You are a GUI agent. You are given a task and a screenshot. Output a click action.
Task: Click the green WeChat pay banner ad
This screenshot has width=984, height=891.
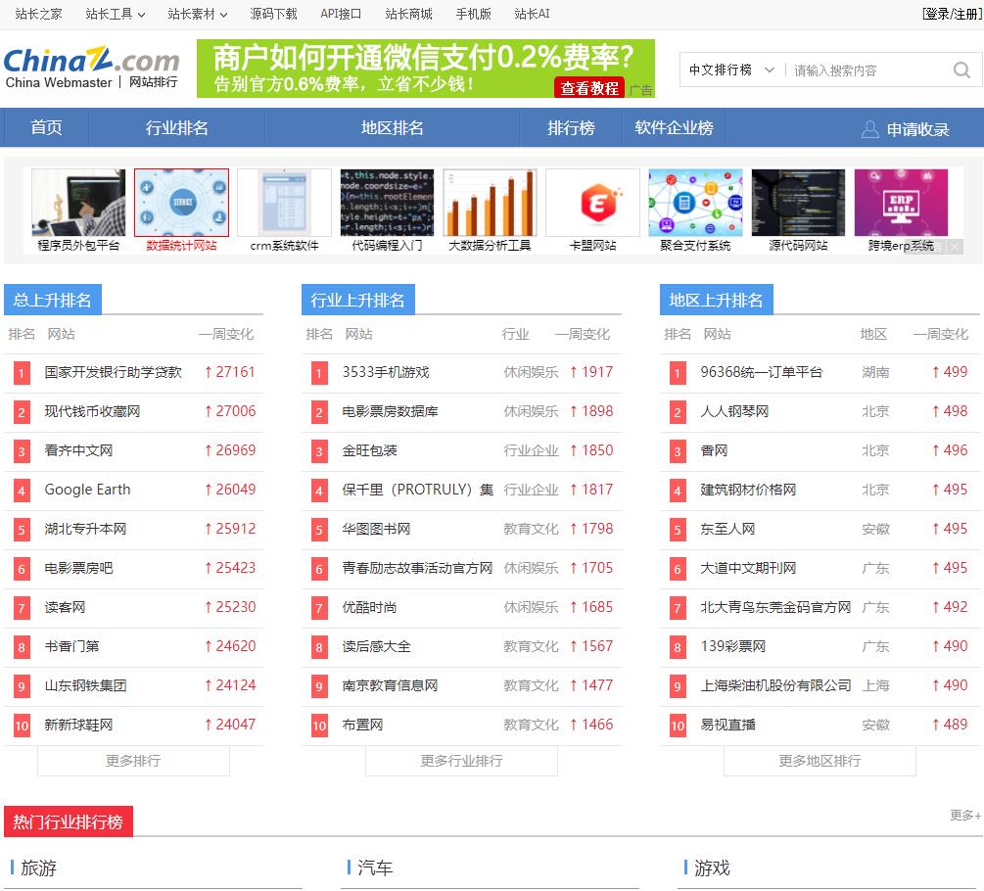426,69
